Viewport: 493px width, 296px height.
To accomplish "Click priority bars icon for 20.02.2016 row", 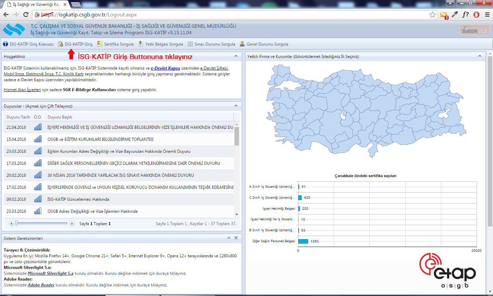I will pos(38,175).
